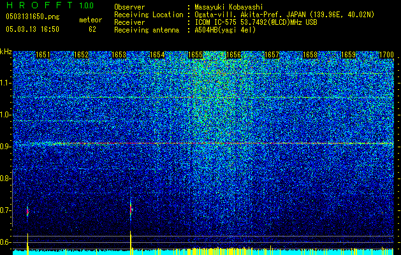Click the Ogata-vill. Akita-Pref. JAPAN location text

(x=284, y=15)
